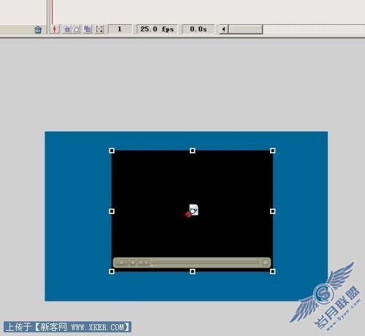The width and height of the screenshot is (365, 336).
Task: Click the video player seek bar
Action: point(206,263)
